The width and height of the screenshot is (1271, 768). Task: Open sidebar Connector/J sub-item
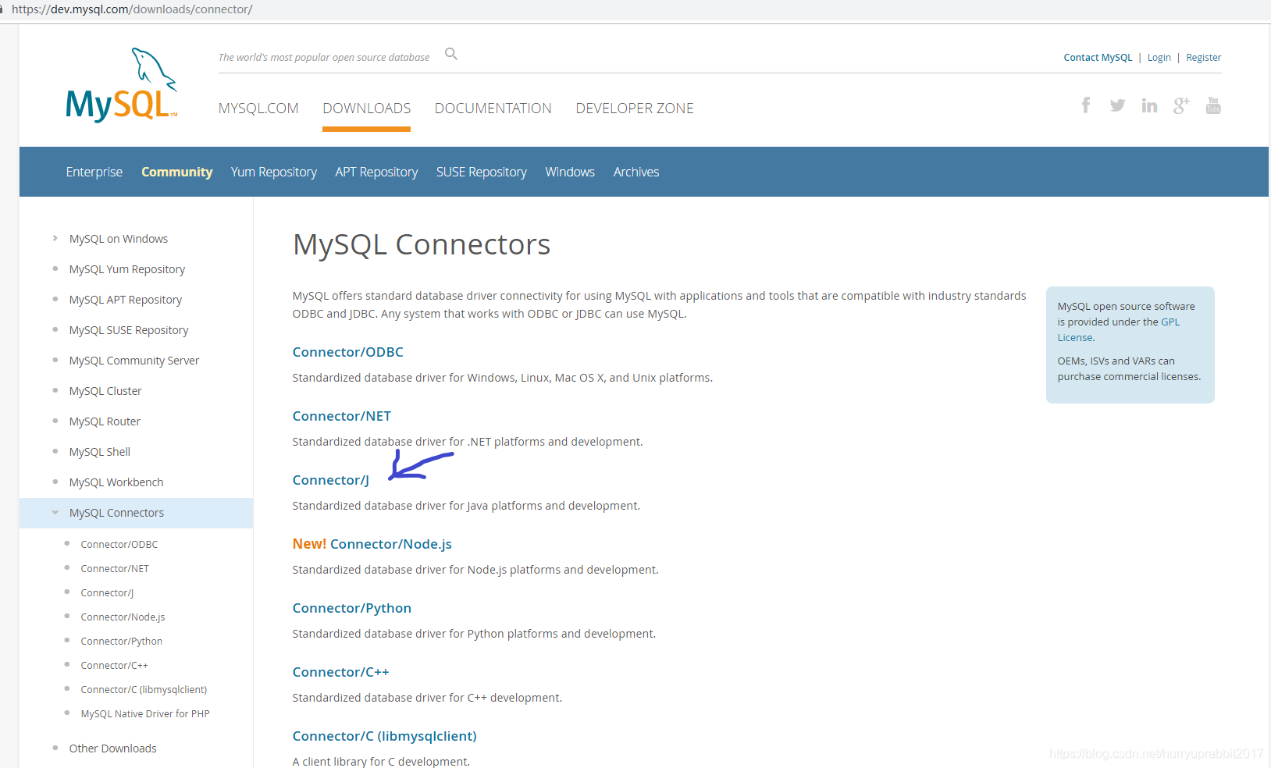click(x=108, y=593)
